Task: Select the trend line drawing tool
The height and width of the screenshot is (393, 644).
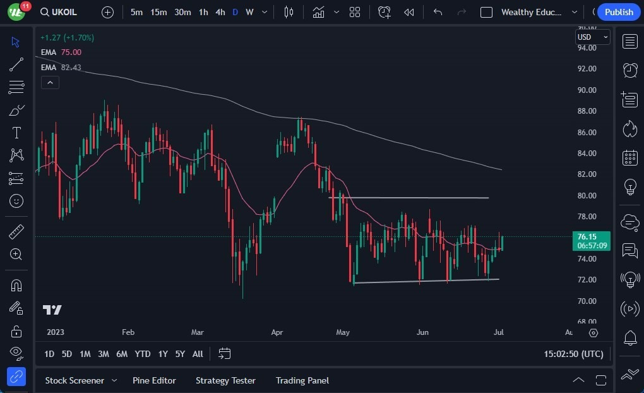Action: click(x=16, y=64)
